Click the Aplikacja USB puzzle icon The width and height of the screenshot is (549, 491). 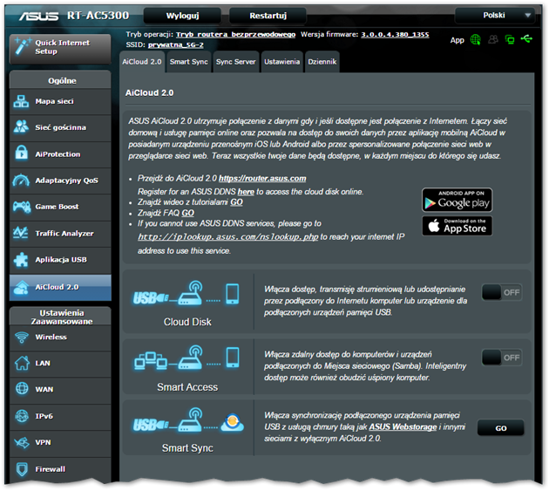pyautogui.click(x=21, y=260)
